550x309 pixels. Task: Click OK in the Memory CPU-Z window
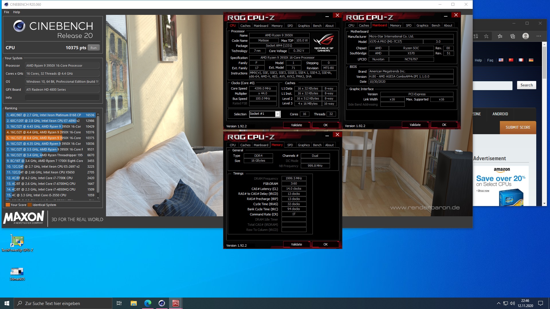click(x=325, y=244)
